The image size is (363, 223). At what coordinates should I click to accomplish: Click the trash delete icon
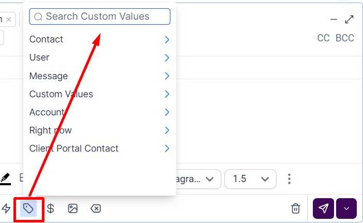pyautogui.click(x=296, y=209)
